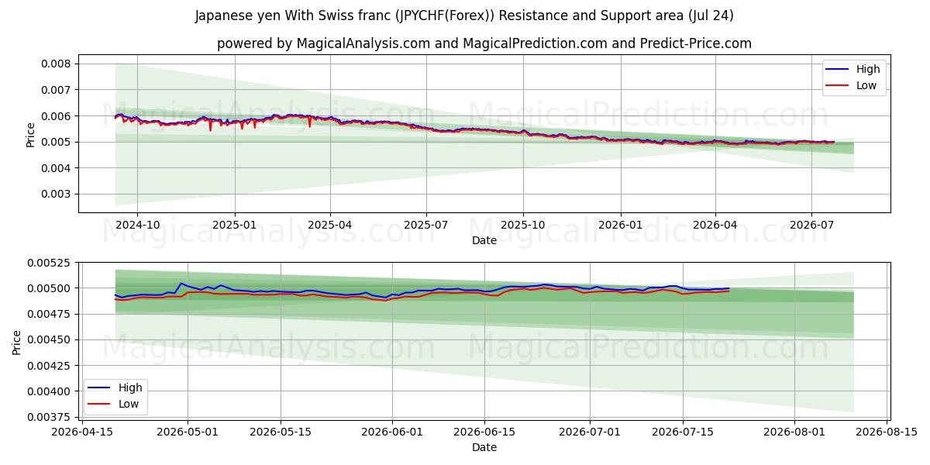Screen dimensions: 930x465
Task: Click the 2026-06-15 date label on the bottom chart
Action: (484, 432)
